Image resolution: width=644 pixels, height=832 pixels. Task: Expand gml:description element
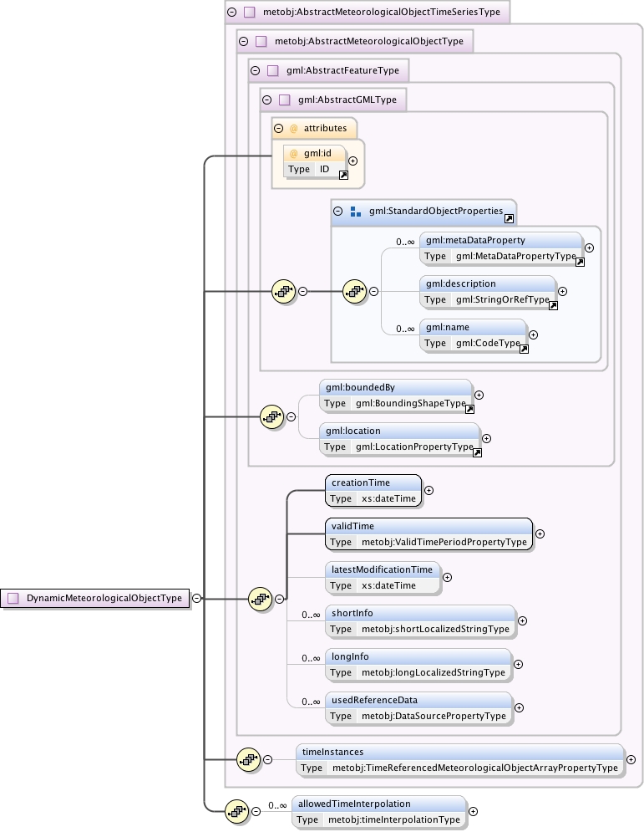(562, 291)
